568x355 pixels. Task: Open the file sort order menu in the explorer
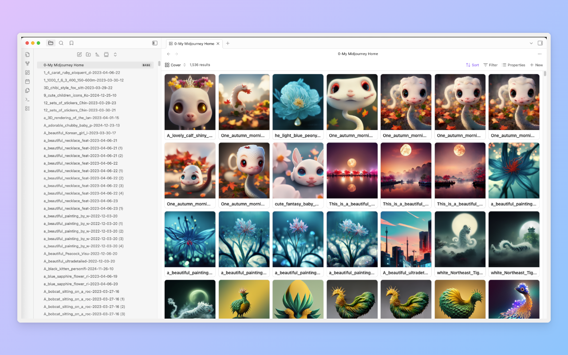pos(97,55)
